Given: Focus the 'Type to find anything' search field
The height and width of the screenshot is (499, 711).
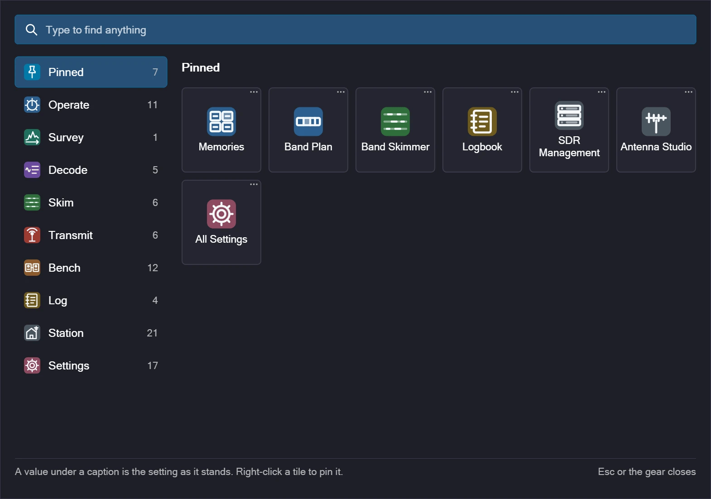Looking at the screenshot, I should click(x=355, y=29).
